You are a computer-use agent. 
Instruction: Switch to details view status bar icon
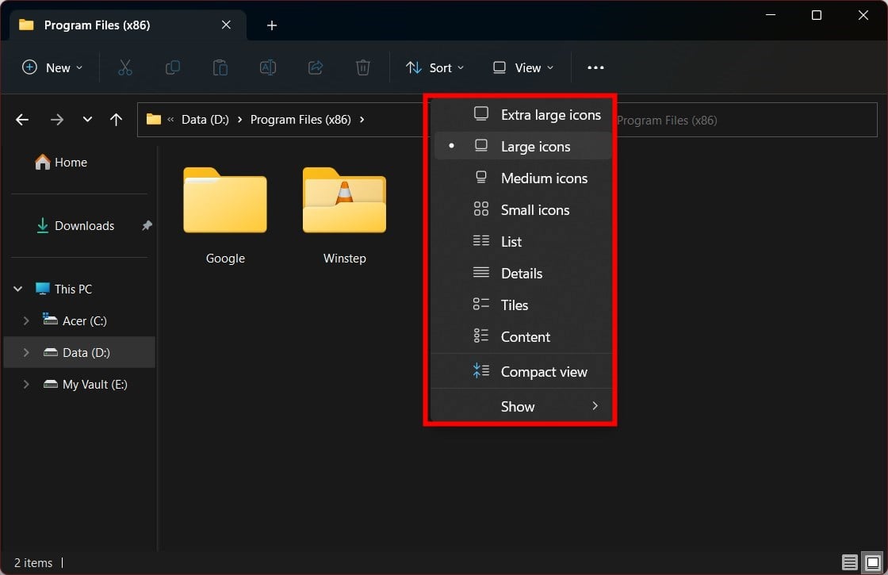tap(849, 562)
